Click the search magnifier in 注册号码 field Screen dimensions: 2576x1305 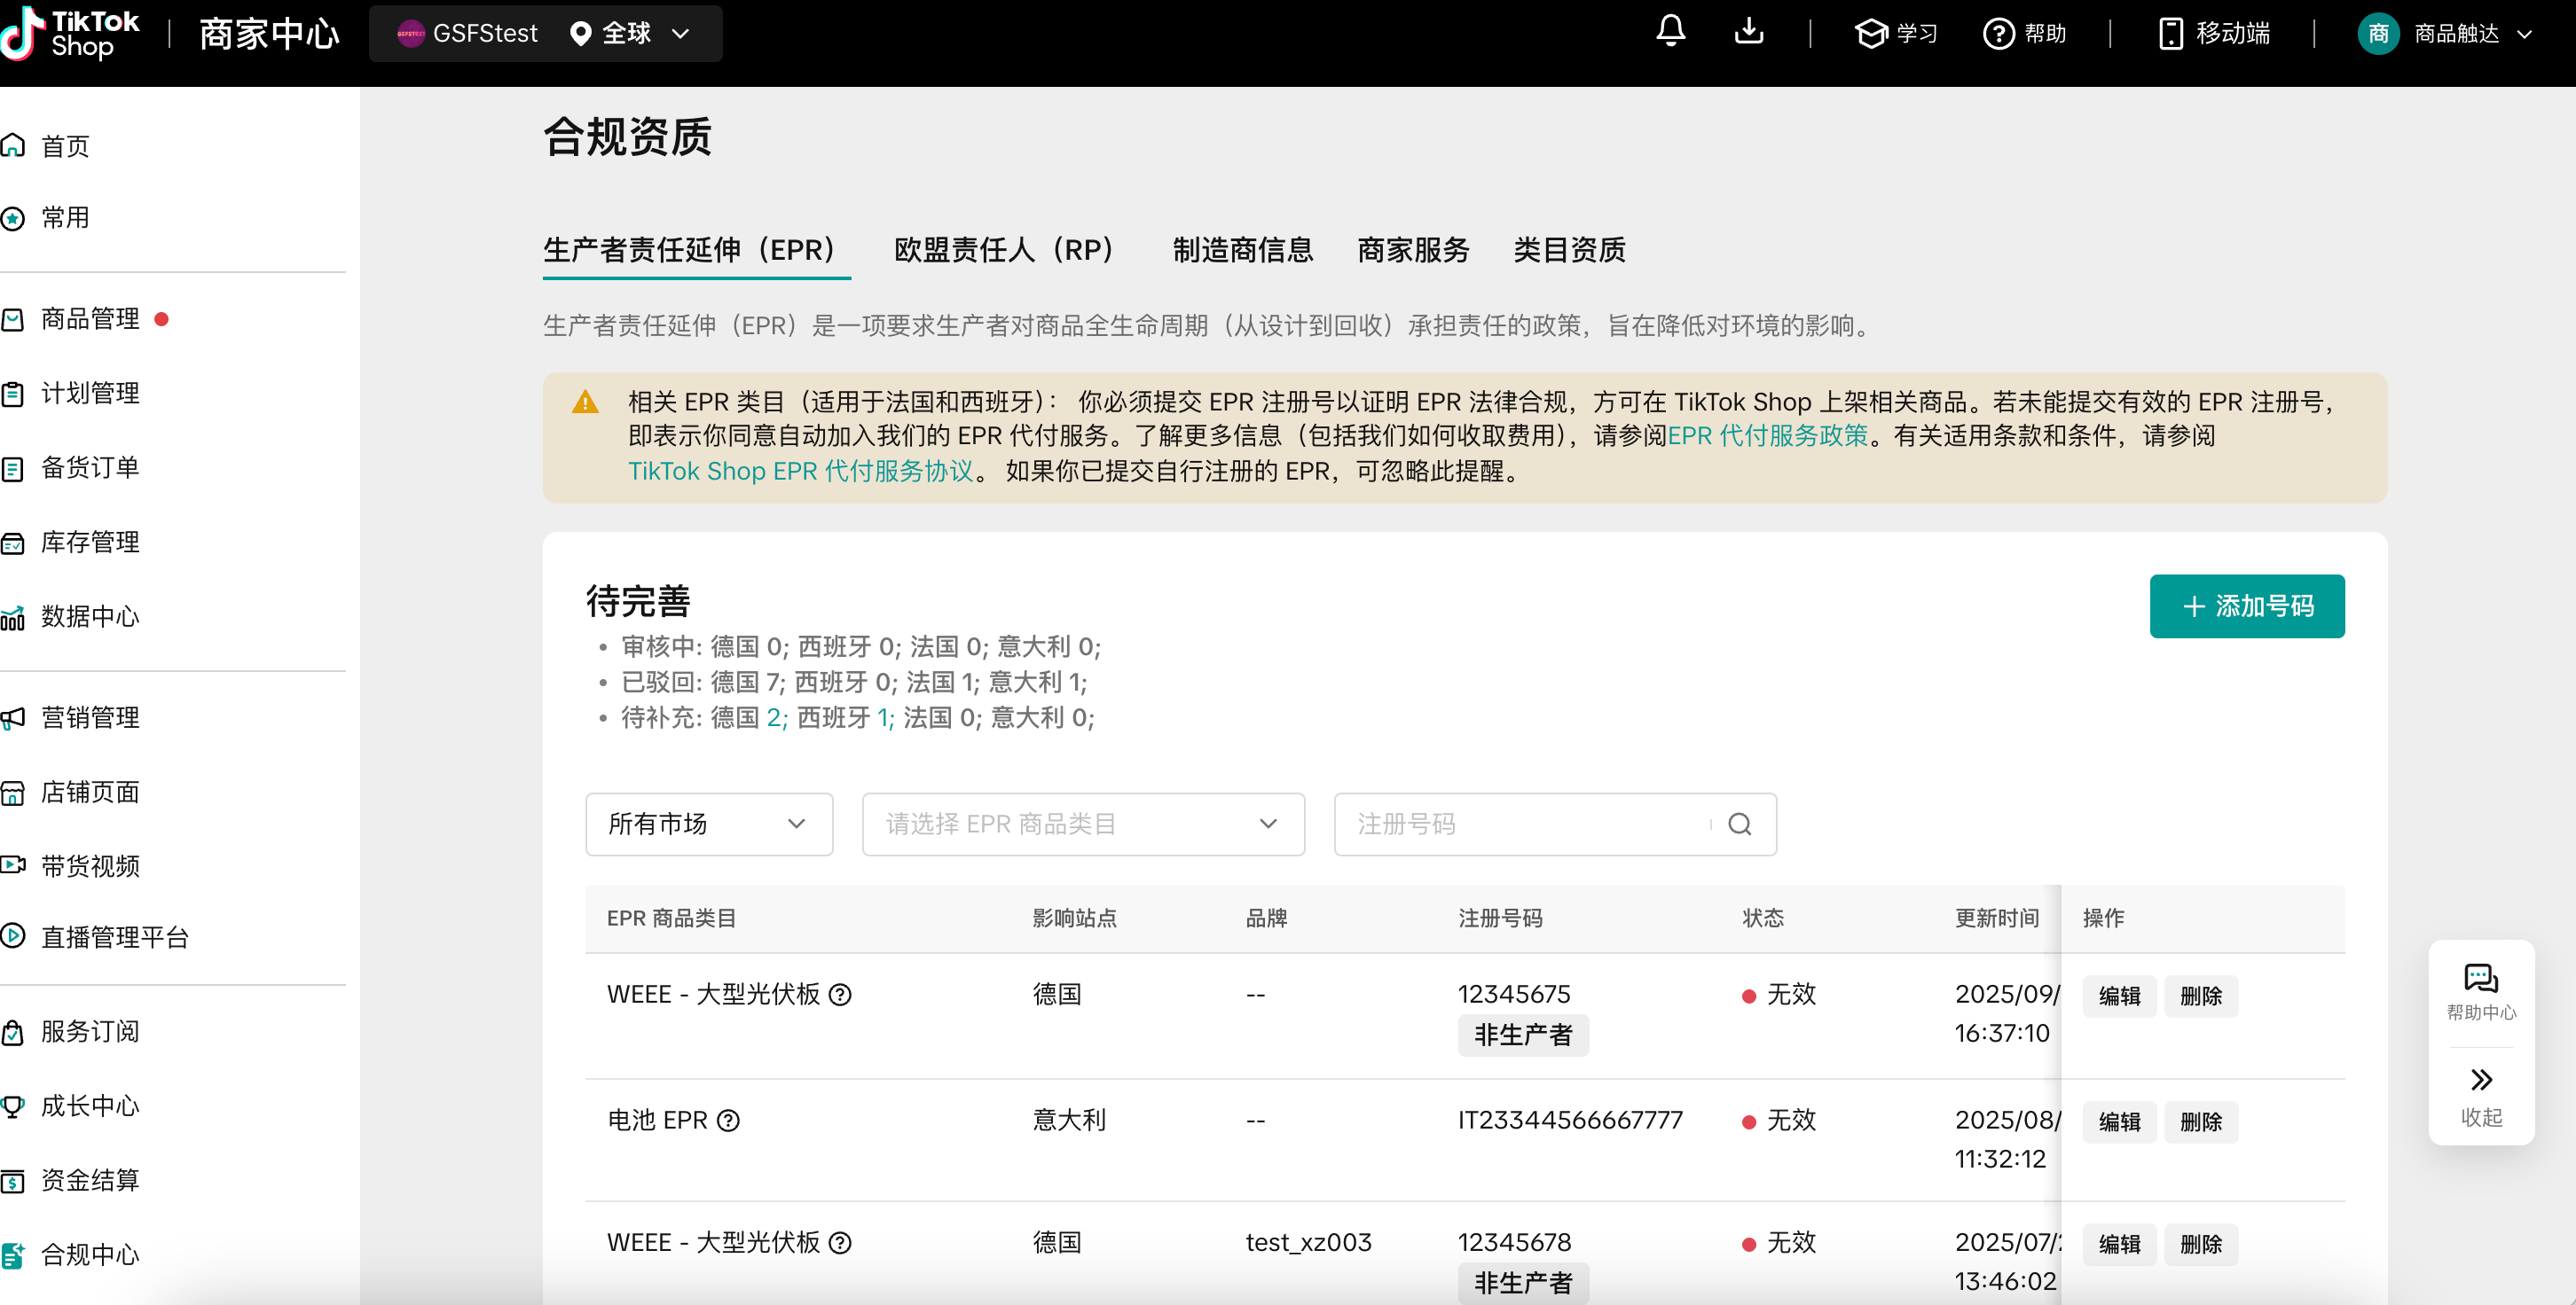[1739, 824]
